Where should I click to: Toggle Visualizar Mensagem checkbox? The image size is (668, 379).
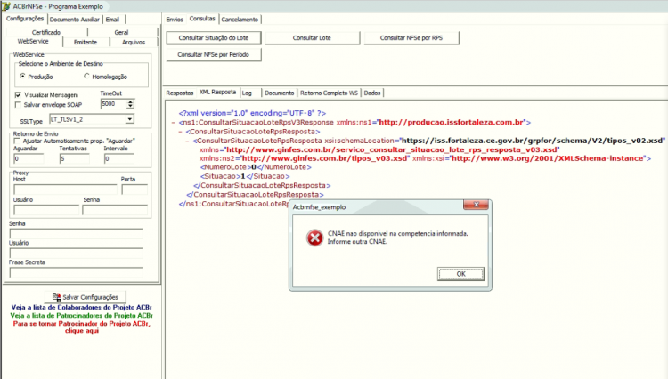(18, 94)
